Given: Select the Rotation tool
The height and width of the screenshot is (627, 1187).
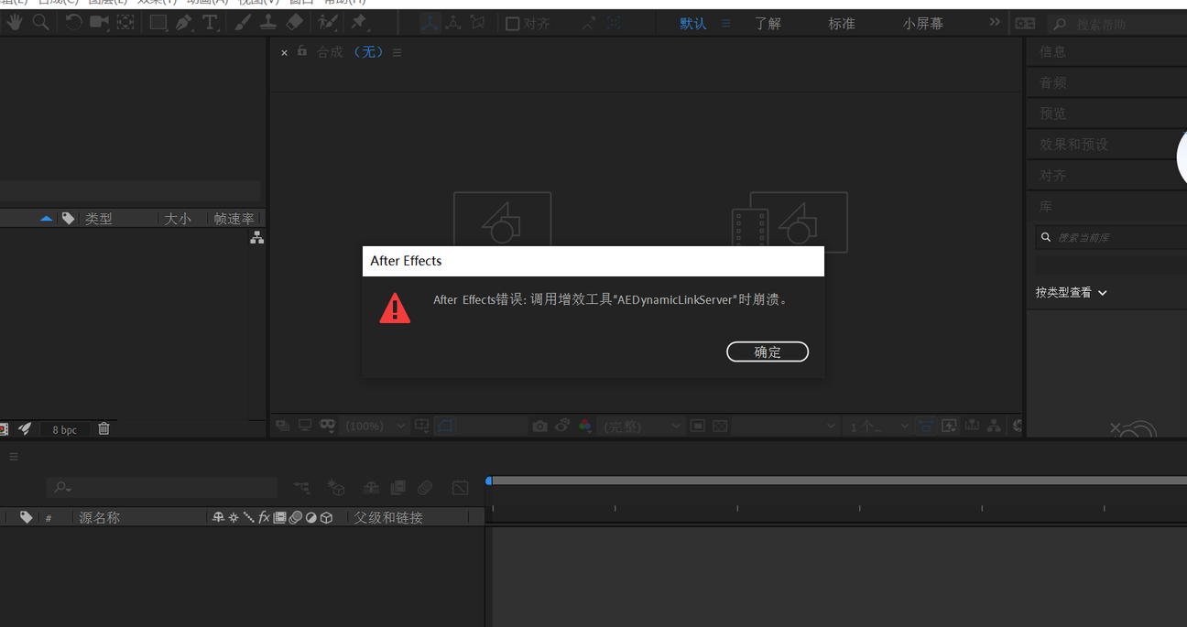Looking at the screenshot, I should click(73, 22).
